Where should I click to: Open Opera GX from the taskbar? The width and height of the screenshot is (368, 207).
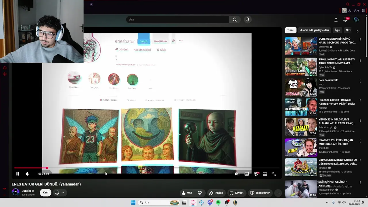coord(193,202)
